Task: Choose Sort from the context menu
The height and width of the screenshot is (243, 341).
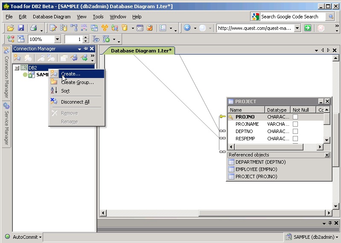Action: [x=77, y=91]
